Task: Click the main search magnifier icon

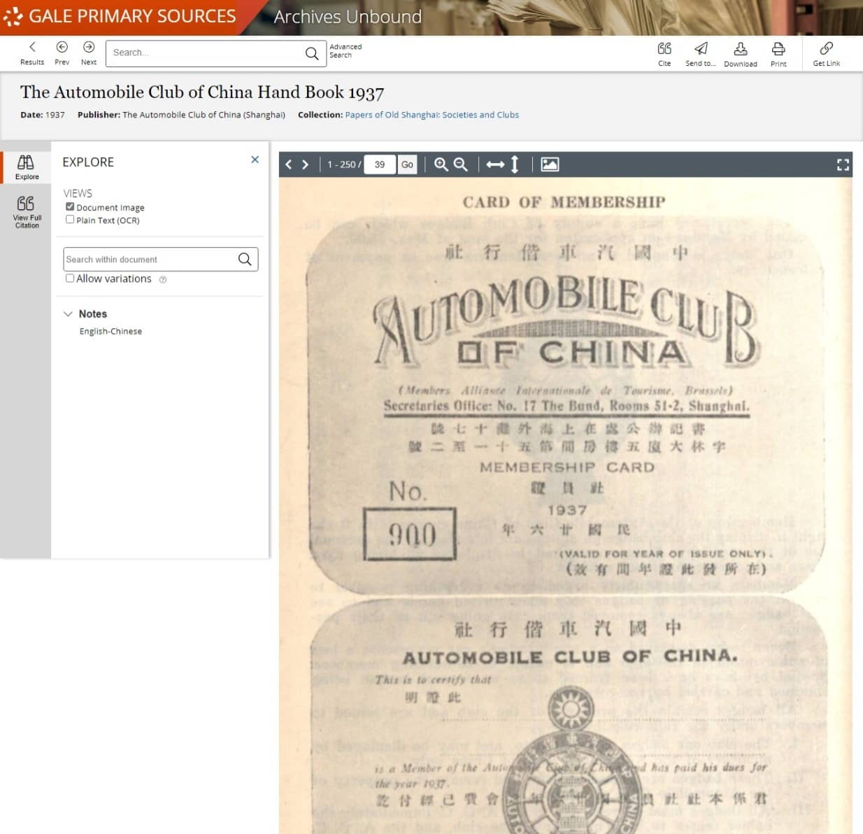Action: (x=312, y=53)
